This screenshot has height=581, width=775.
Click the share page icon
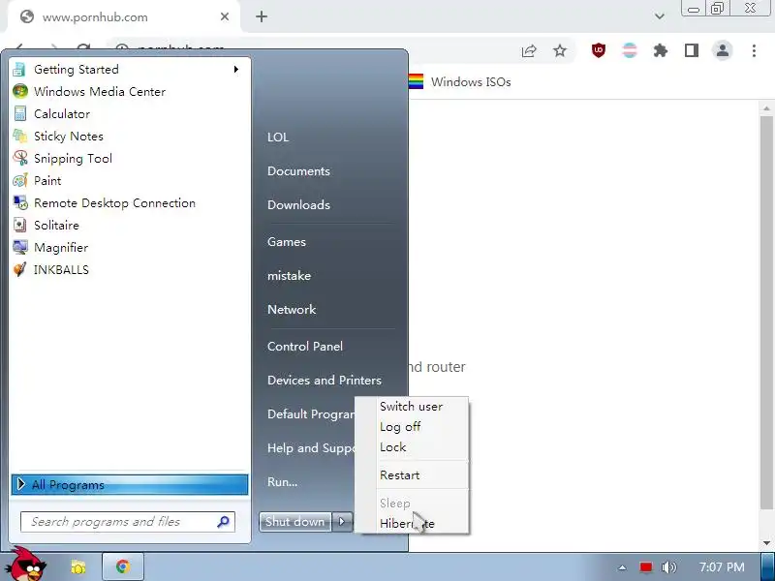[x=529, y=51]
